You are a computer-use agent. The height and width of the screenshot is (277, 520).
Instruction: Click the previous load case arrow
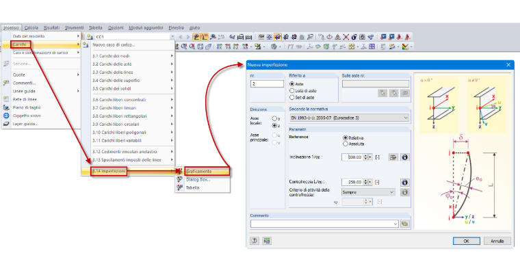181,37
